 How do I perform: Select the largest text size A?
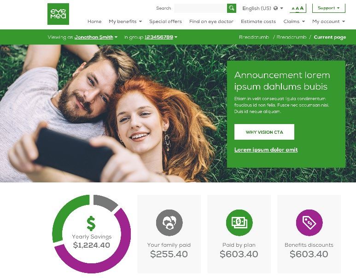pyautogui.click(x=302, y=8)
